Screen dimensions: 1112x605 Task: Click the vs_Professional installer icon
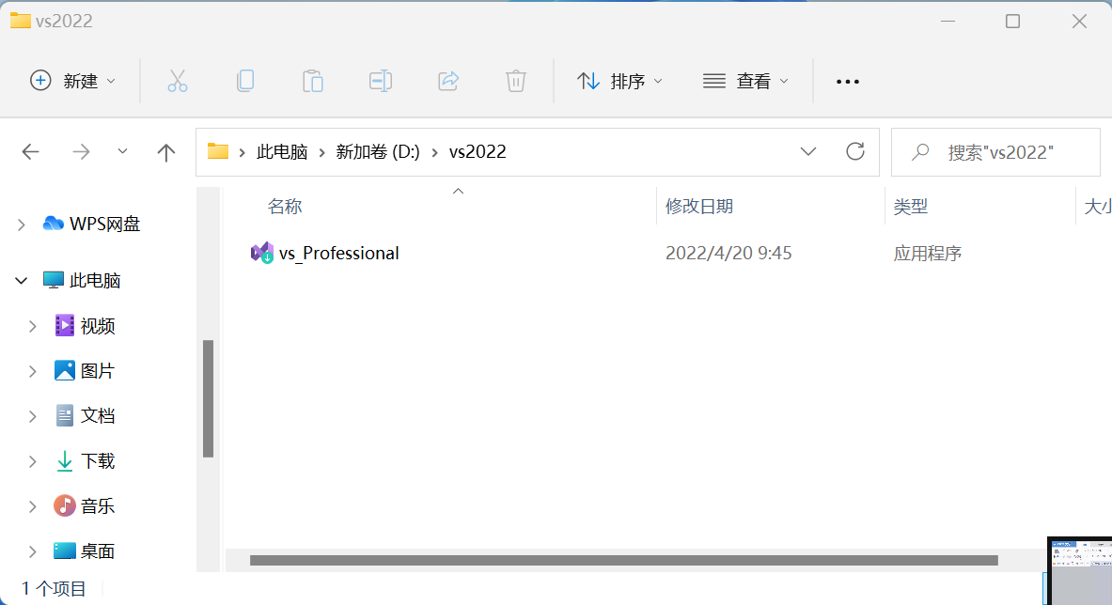click(262, 253)
